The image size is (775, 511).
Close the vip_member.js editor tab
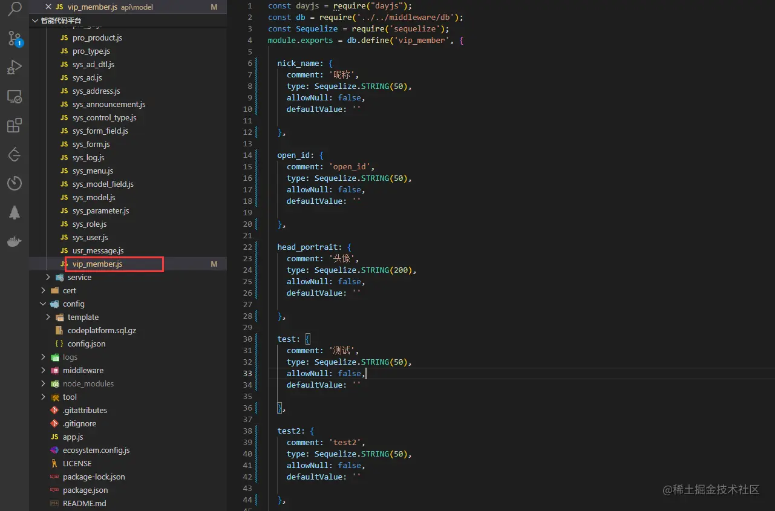(x=48, y=7)
